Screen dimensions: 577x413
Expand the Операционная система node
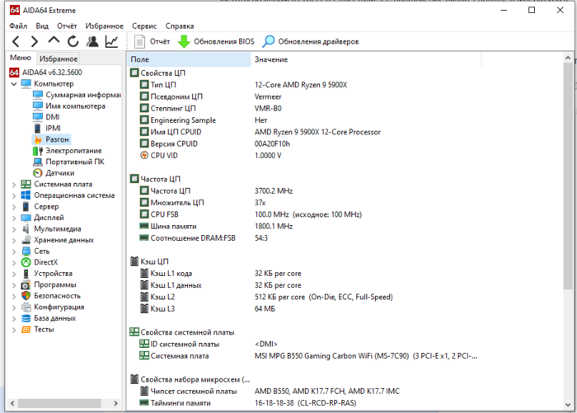tap(14, 195)
